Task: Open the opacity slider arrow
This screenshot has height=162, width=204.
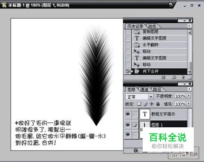Action: tap(188, 96)
